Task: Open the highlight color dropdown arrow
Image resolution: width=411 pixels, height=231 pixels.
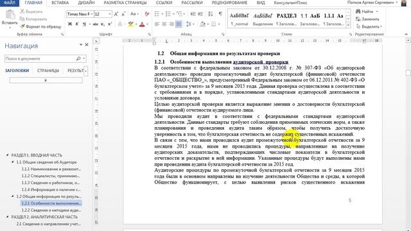Action: [136, 24]
